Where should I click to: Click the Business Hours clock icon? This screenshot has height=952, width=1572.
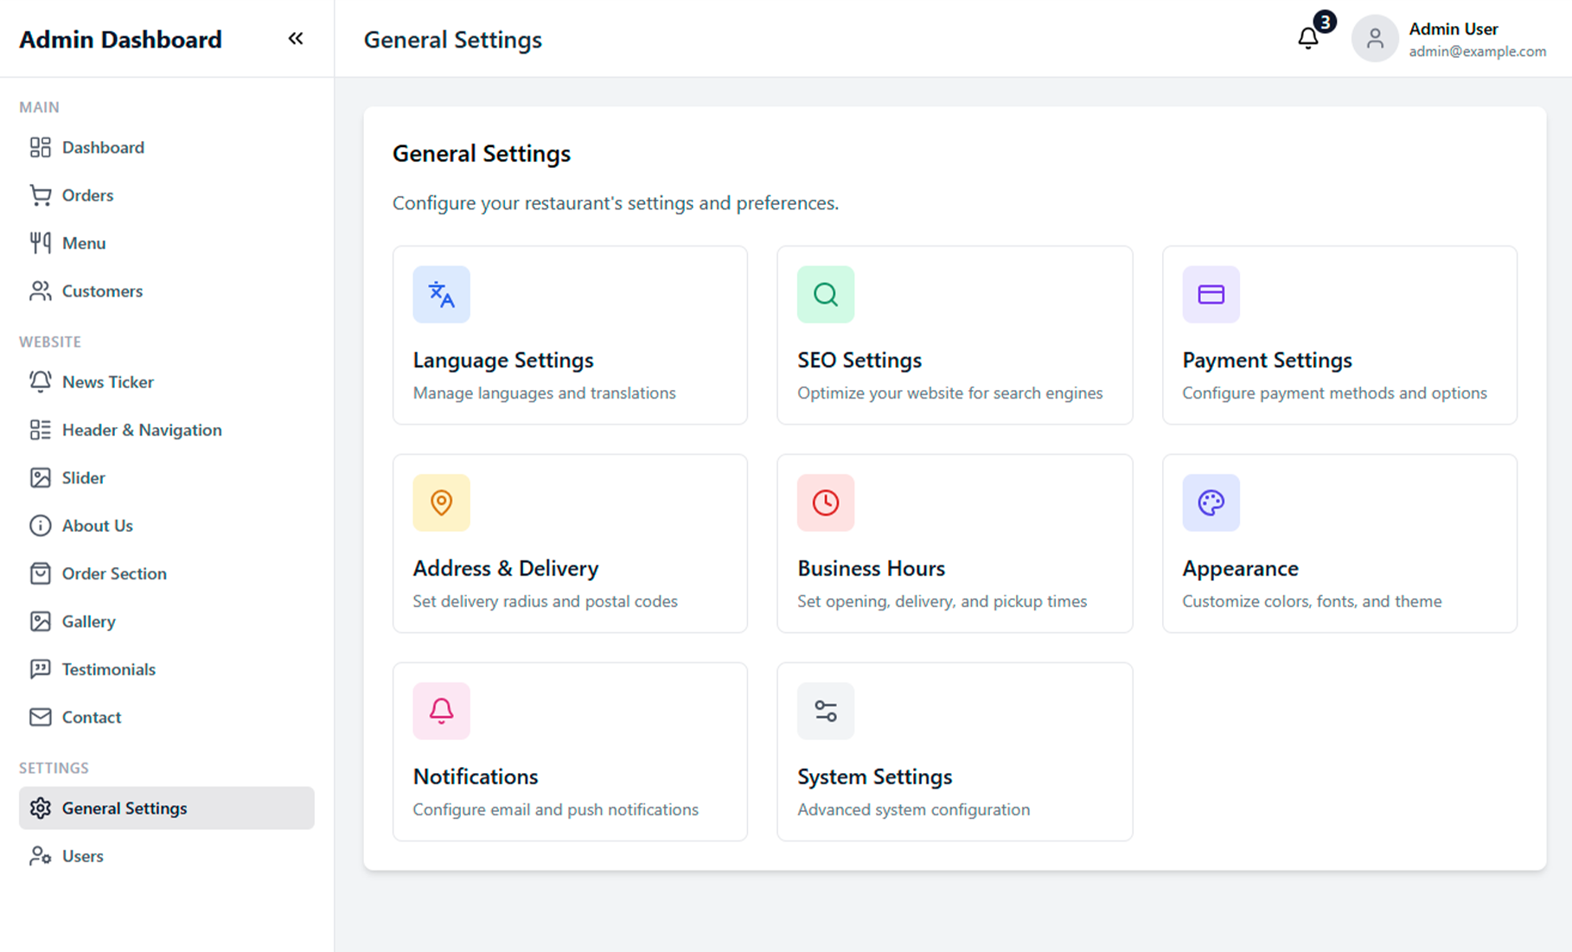pyautogui.click(x=826, y=502)
